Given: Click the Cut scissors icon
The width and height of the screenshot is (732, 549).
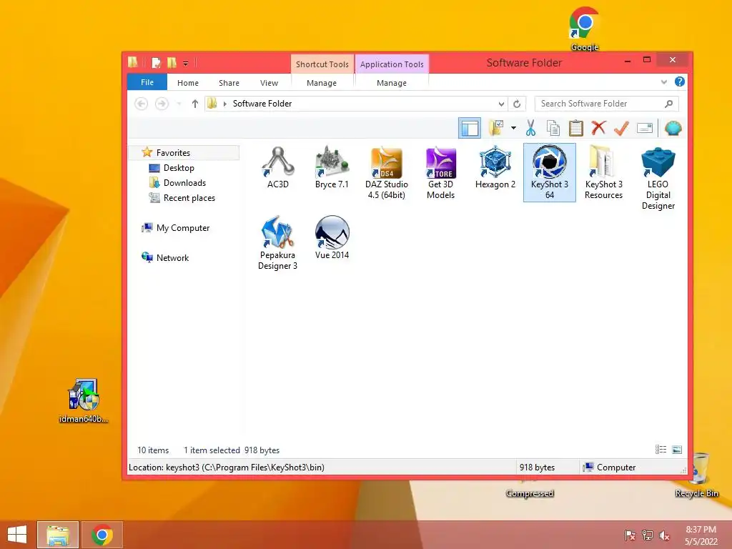Looking at the screenshot, I should 530,128.
